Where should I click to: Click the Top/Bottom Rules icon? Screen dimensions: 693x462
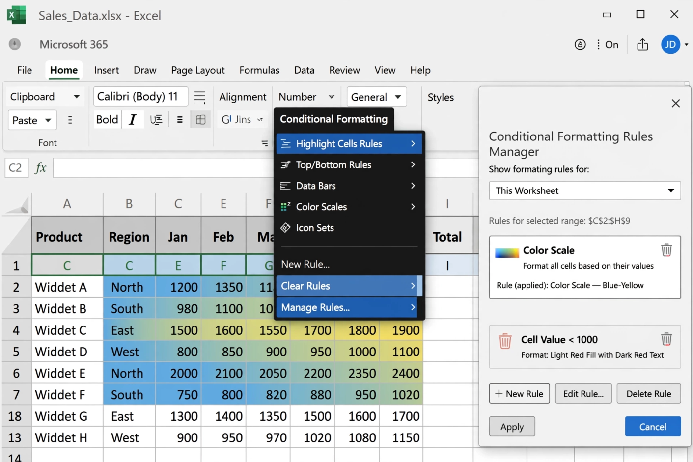pos(285,165)
